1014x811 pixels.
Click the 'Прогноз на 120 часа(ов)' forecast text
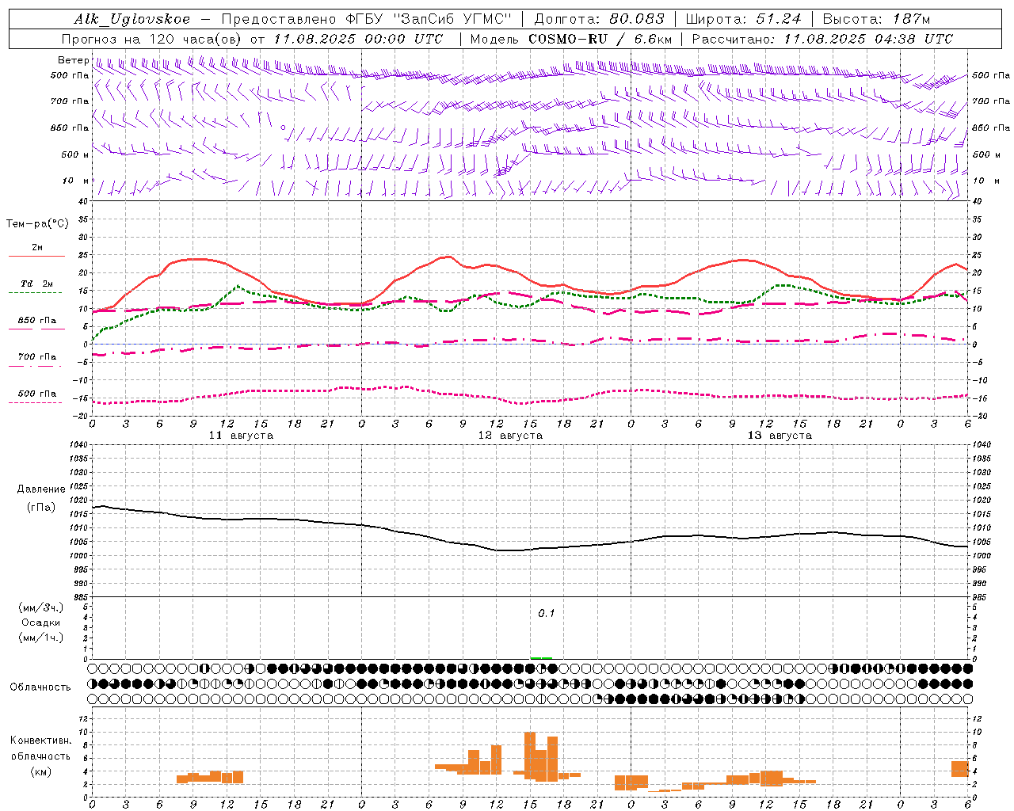click(152, 39)
